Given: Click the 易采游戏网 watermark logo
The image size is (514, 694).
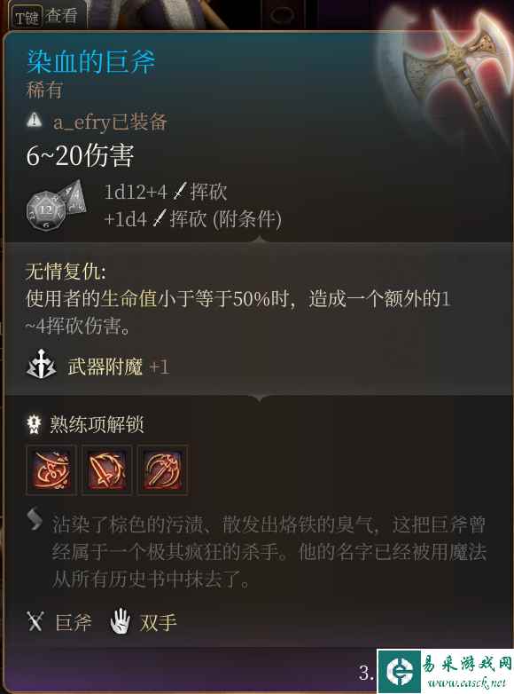Looking at the screenshot, I should (445, 672).
